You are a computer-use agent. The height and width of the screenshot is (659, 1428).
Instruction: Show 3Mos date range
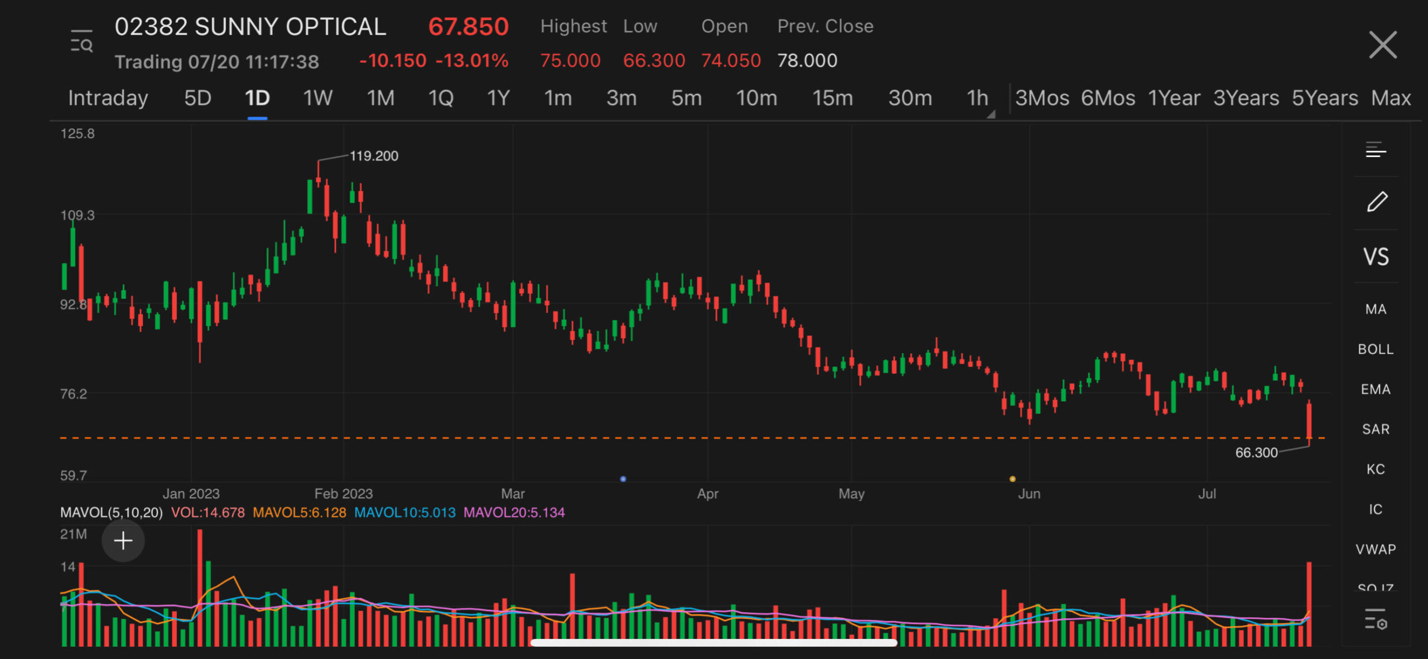1042,98
